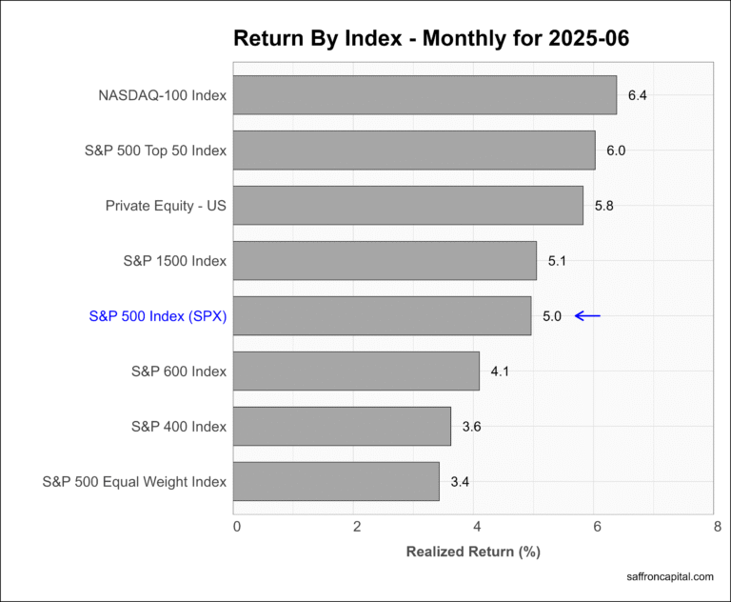Select the S&P 600 Index bar
Image resolution: width=731 pixels, height=602 pixels.
(356, 371)
